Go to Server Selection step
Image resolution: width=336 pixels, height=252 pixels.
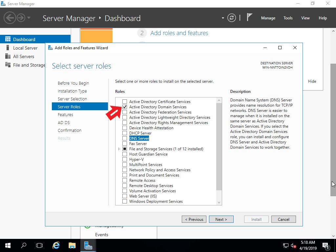[73, 99]
